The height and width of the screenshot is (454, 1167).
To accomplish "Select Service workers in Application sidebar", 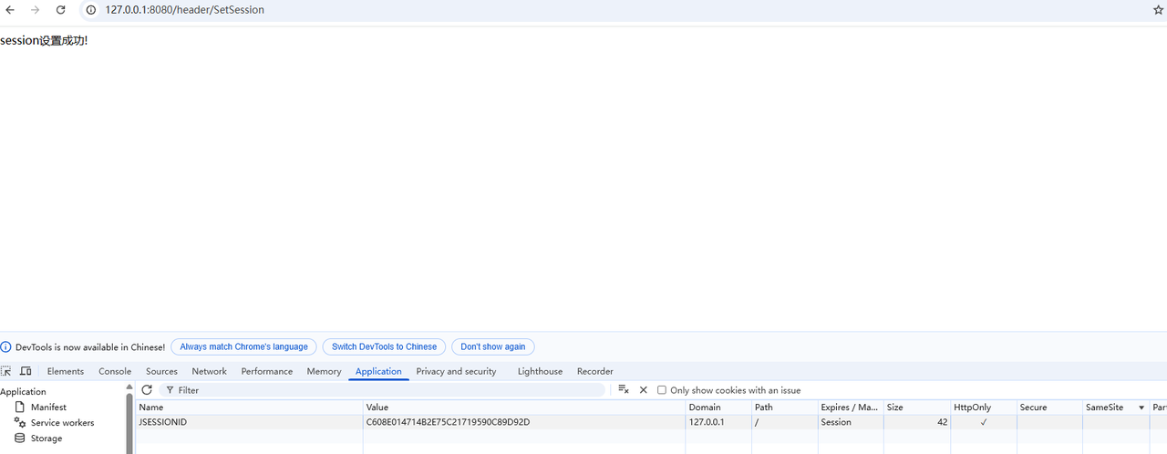I will click(x=62, y=423).
